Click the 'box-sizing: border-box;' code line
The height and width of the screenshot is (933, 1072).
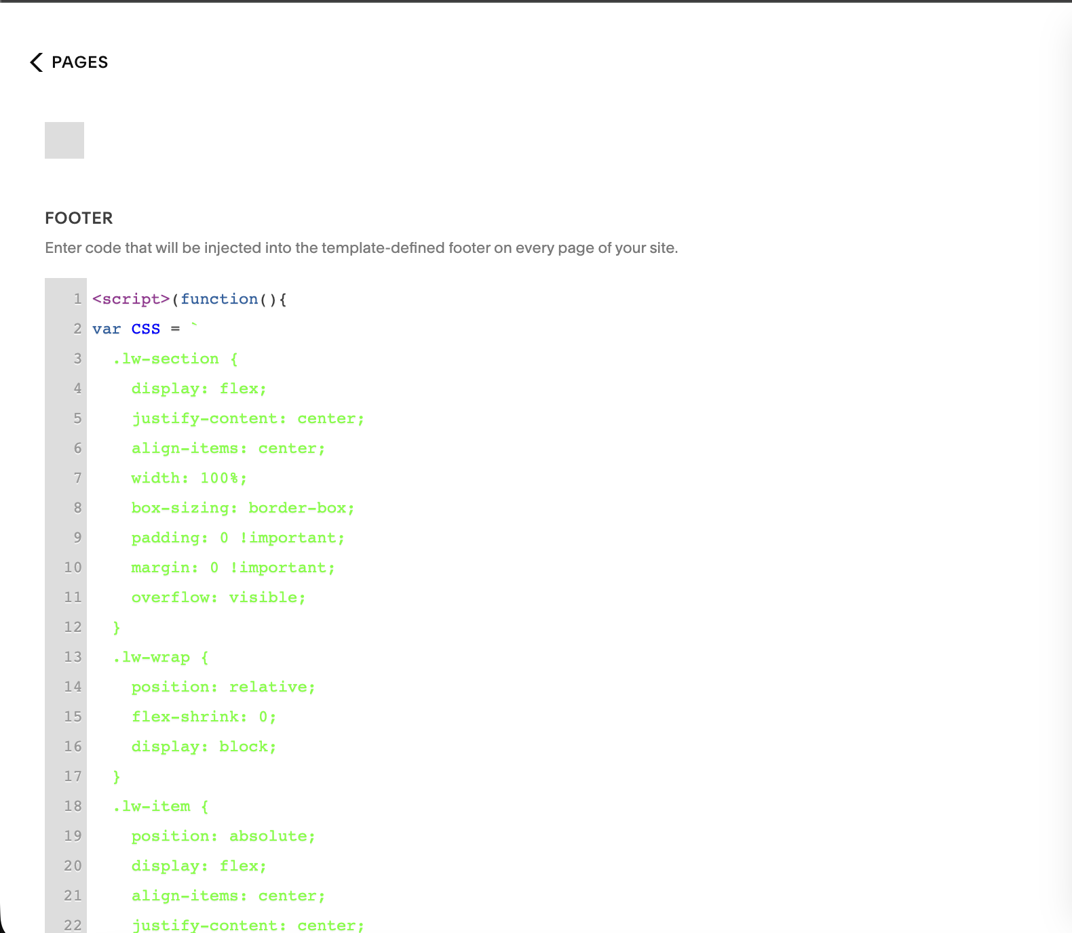click(x=243, y=508)
